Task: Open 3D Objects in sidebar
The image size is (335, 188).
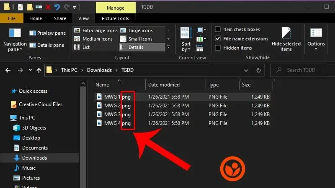Action: coord(30,128)
